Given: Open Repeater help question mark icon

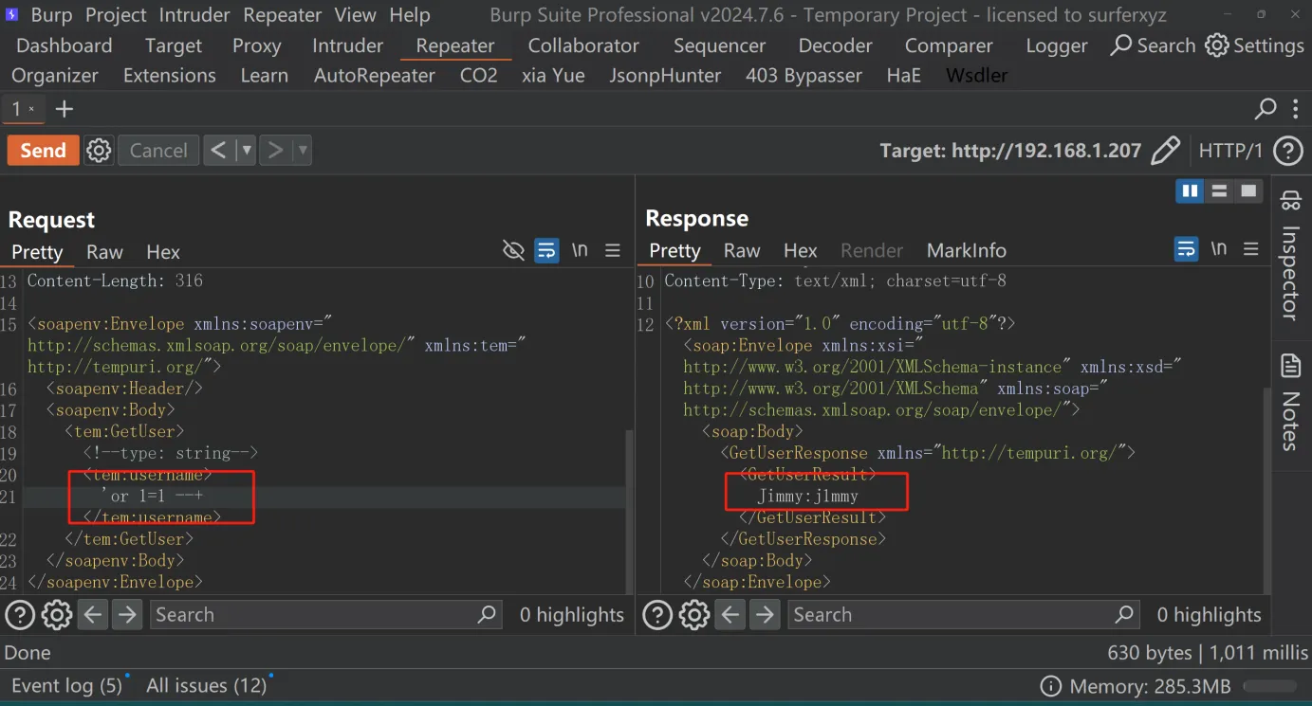Looking at the screenshot, I should tap(1287, 151).
